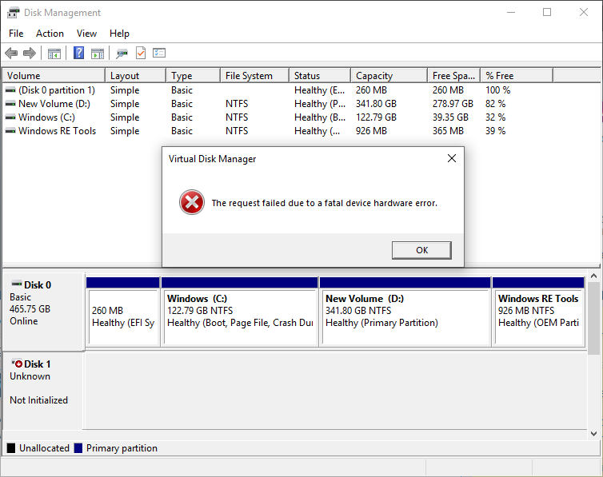Image resolution: width=603 pixels, height=477 pixels.
Task: Open the View menu
Action: pos(86,34)
